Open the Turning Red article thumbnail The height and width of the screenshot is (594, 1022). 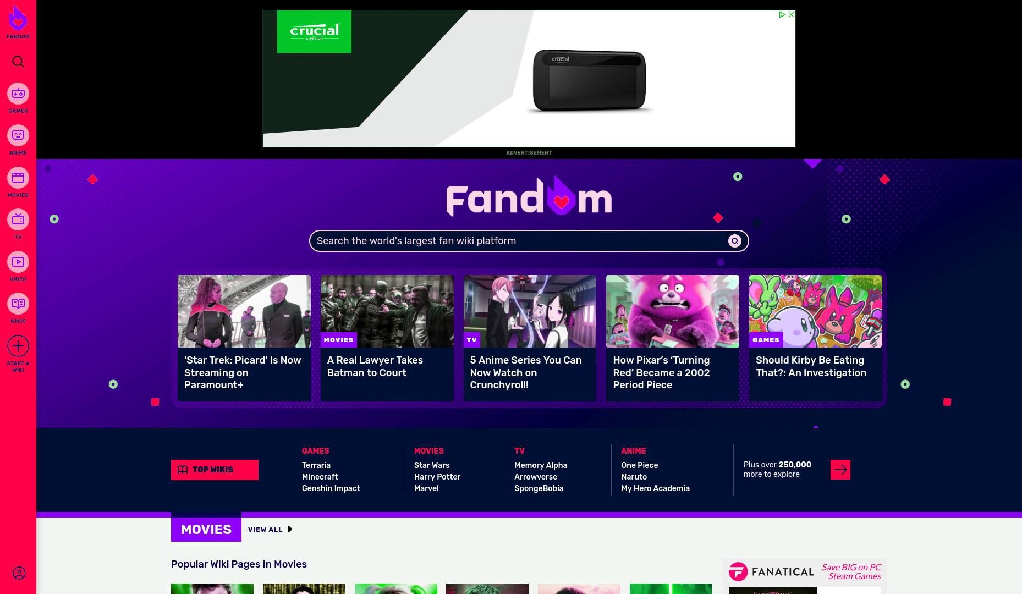point(673,311)
